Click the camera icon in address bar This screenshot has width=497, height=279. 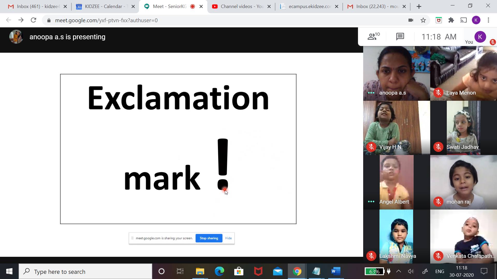click(411, 20)
